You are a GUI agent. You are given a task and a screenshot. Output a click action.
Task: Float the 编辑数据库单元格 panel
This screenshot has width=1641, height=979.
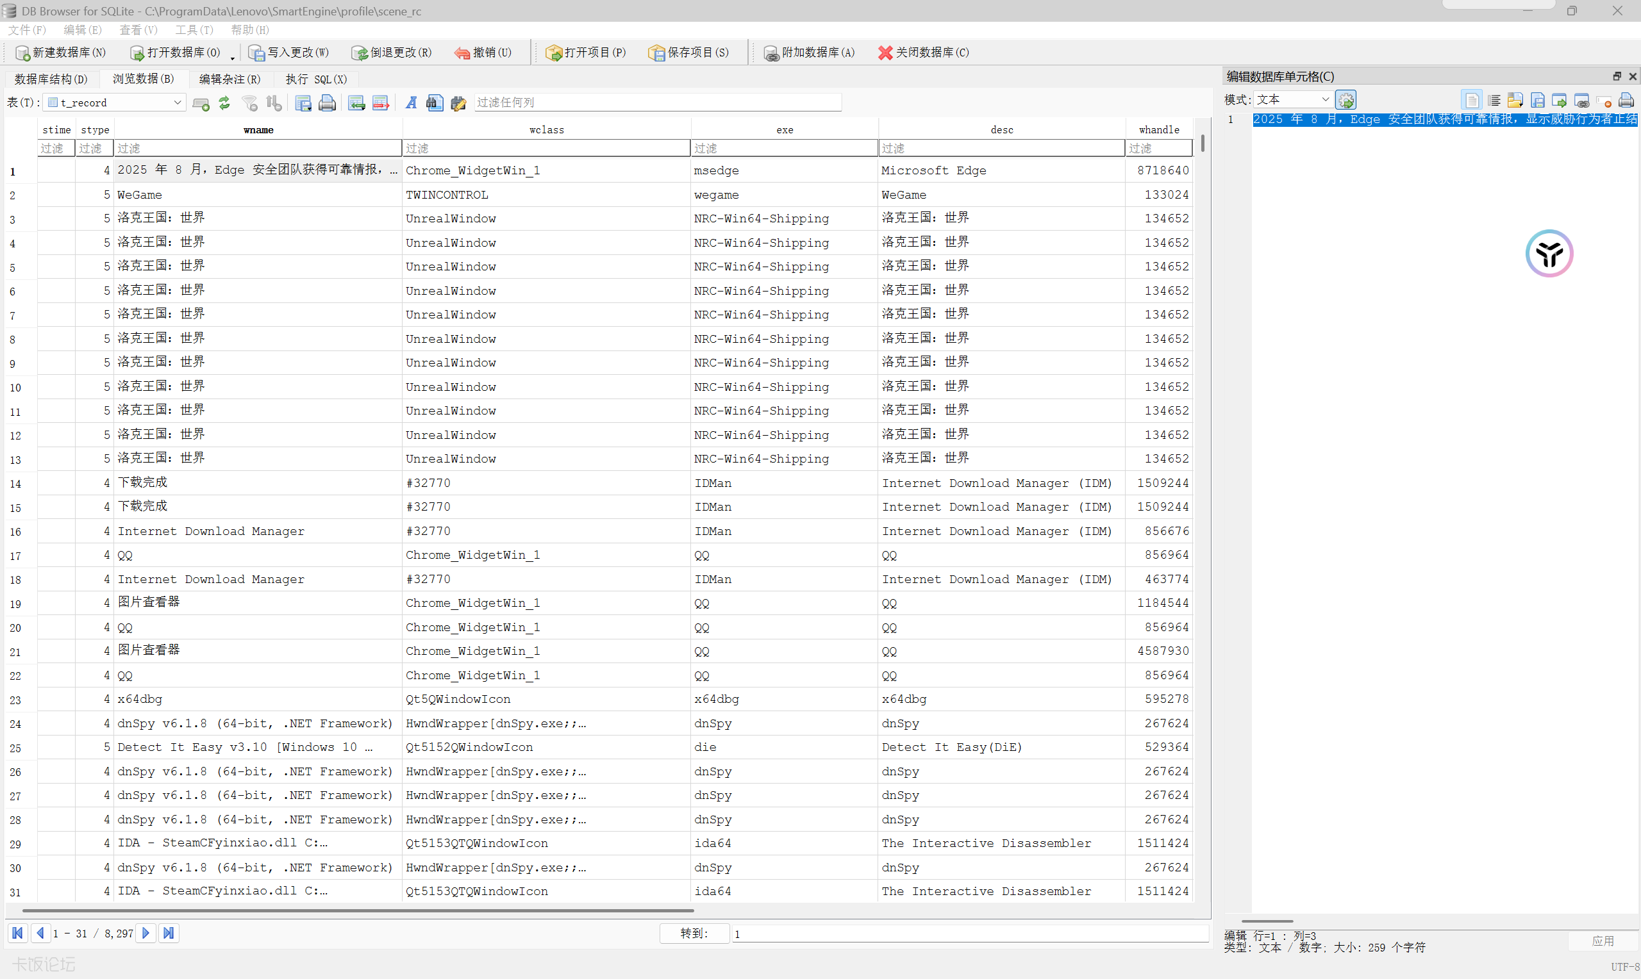[1617, 76]
